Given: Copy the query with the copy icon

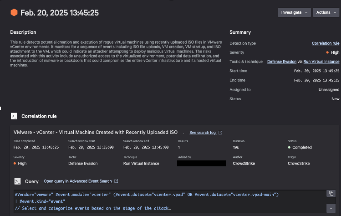Looking at the screenshot, I should click(x=331, y=194).
